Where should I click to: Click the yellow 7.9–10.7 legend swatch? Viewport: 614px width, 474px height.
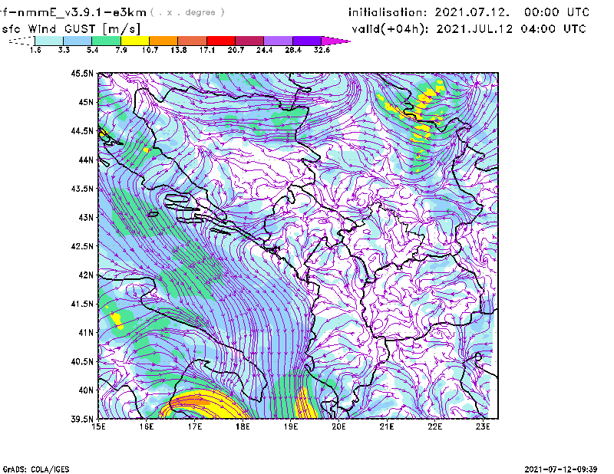click(135, 41)
